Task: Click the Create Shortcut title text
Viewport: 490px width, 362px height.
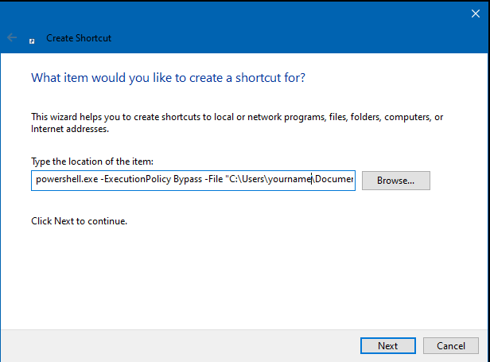Action: (x=79, y=38)
